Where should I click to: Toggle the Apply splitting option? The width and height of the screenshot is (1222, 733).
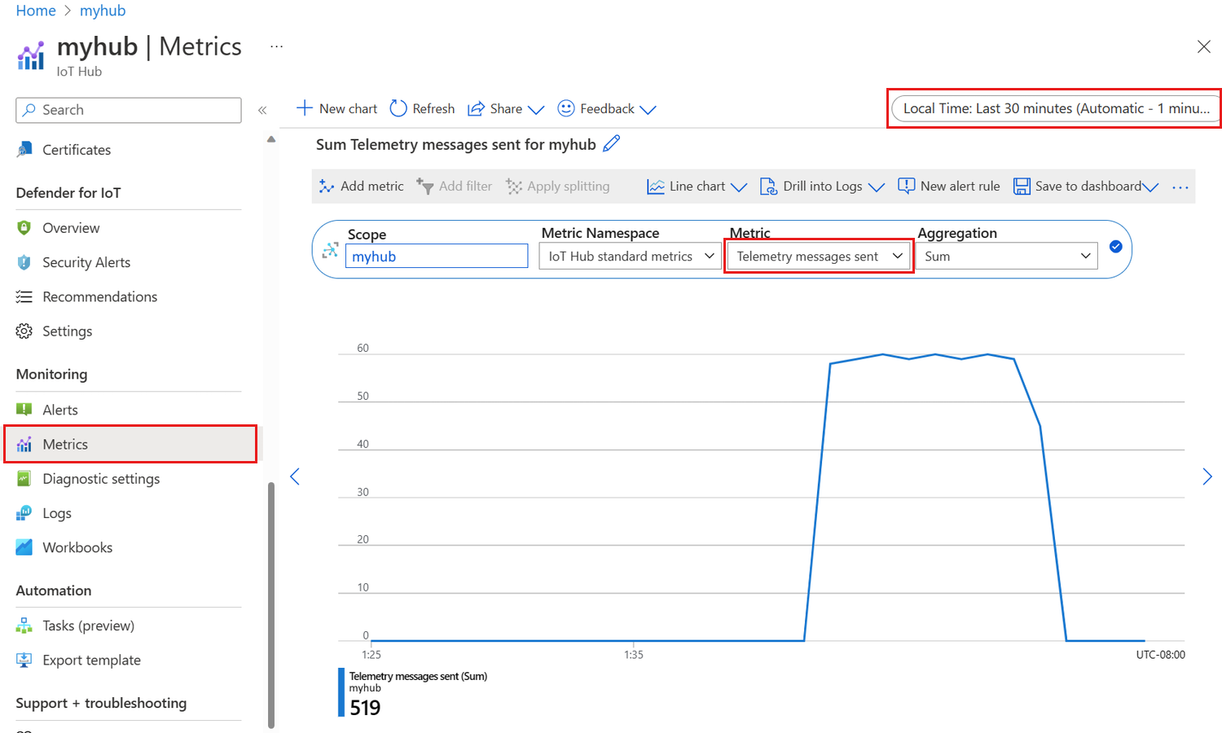tap(559, 186)
